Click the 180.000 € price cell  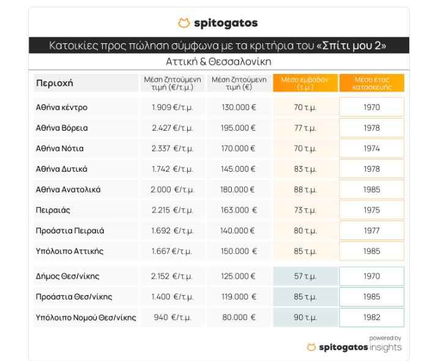[239, 189]
